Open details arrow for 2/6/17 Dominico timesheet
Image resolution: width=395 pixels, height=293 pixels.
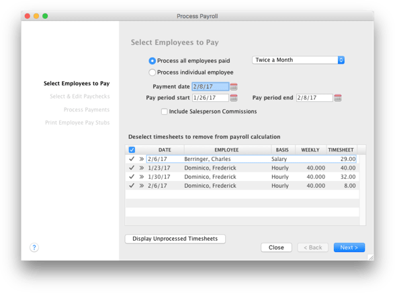pyautogui.click(x=142, y=186)
